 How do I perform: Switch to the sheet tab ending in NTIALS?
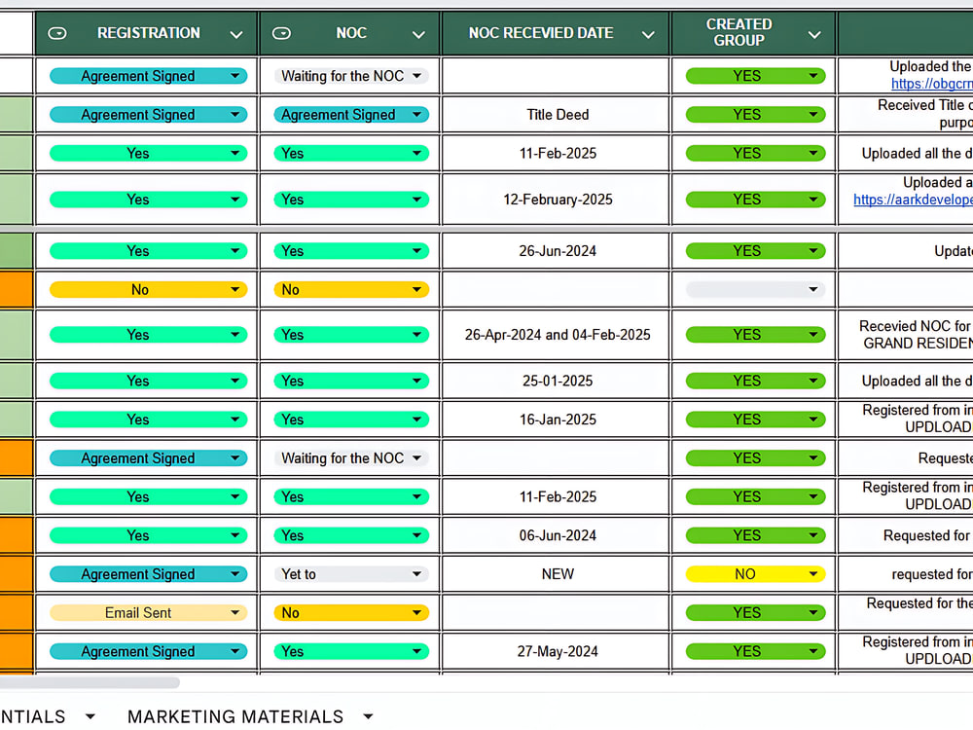pyautogui.click(x=32, y=716)
